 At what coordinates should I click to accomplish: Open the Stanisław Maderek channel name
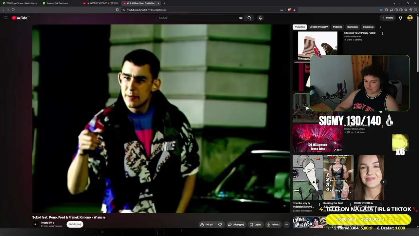[353, 36]
